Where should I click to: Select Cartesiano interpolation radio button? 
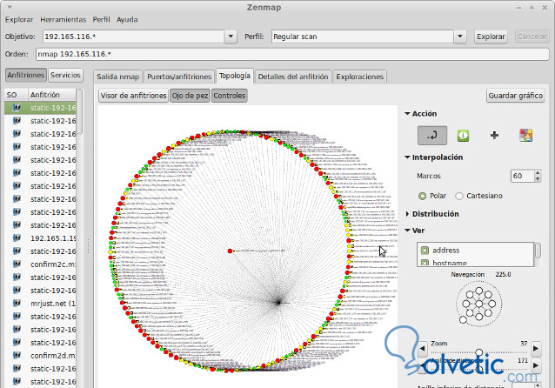point(459,196)
